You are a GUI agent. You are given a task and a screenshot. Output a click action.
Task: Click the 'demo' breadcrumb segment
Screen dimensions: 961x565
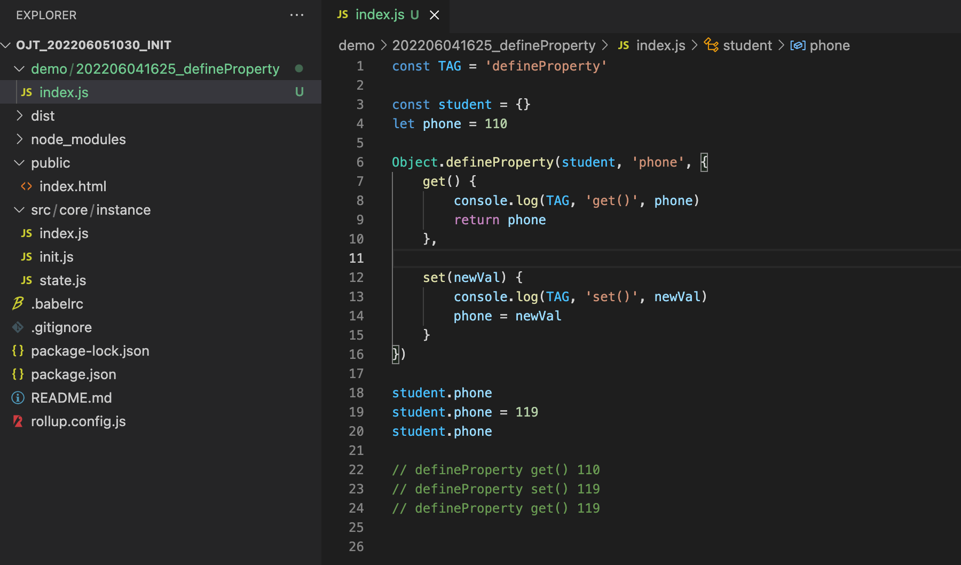point(357,45)
